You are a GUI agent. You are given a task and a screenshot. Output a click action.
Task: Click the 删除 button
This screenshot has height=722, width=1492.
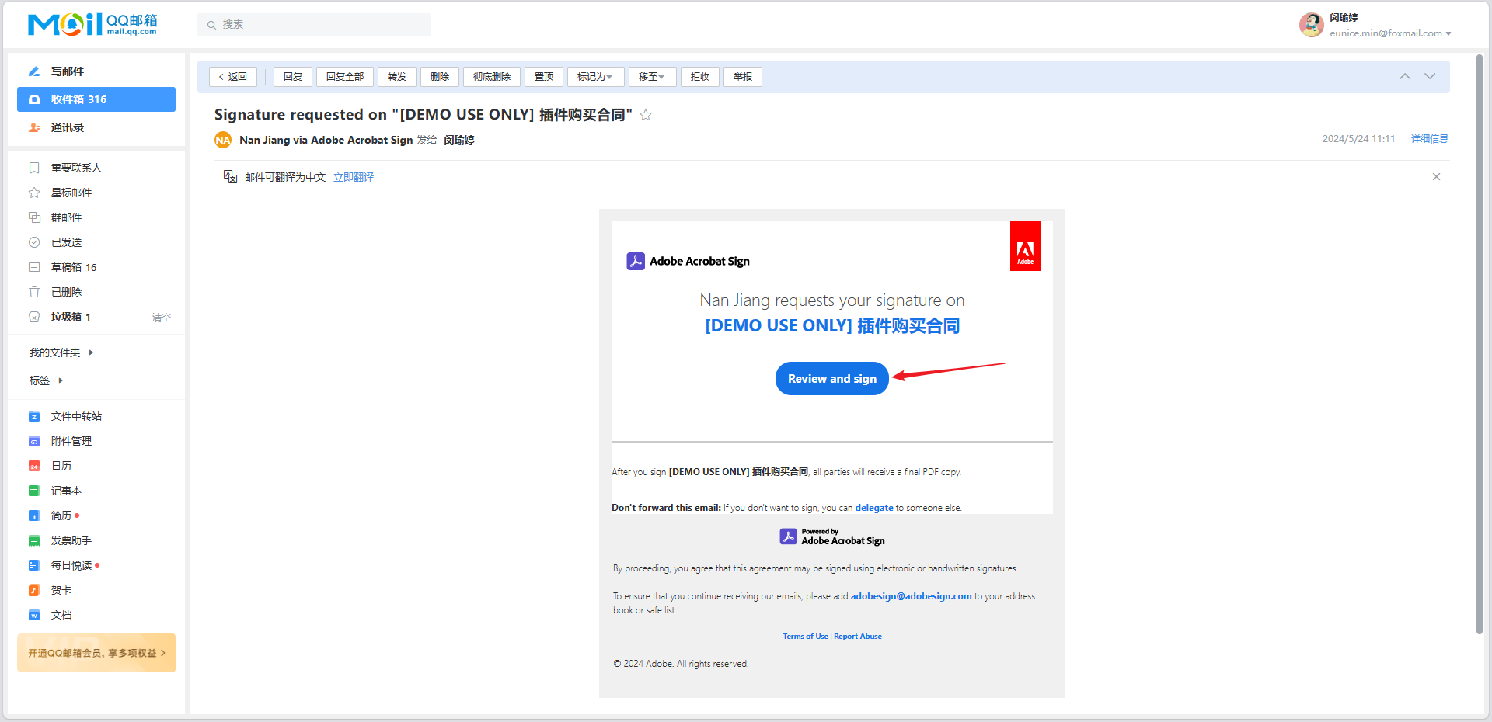click(440, 77)
